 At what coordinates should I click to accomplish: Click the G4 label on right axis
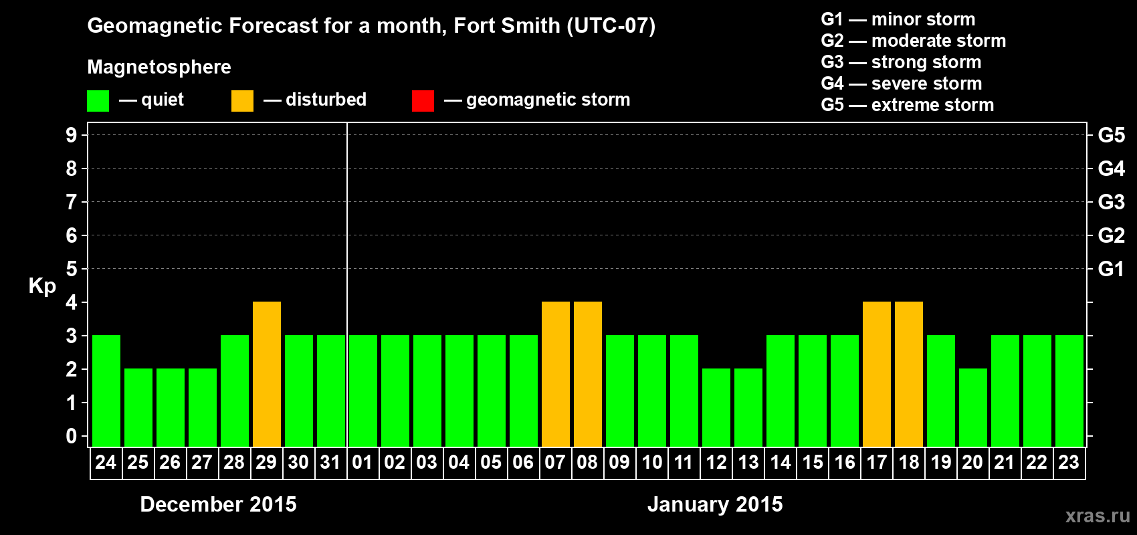[1112, 169]
